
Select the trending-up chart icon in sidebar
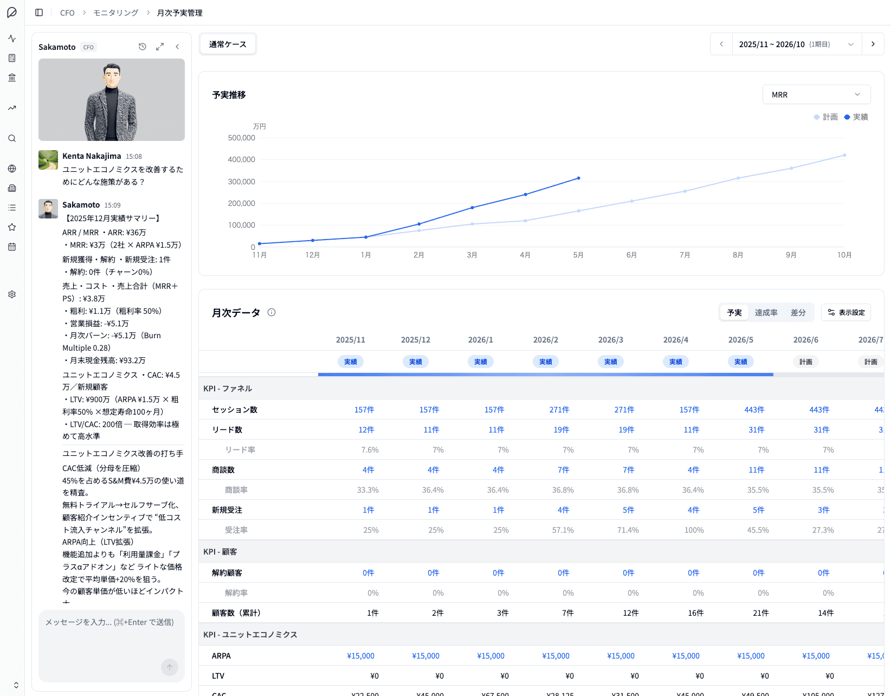tap(11, 108)
